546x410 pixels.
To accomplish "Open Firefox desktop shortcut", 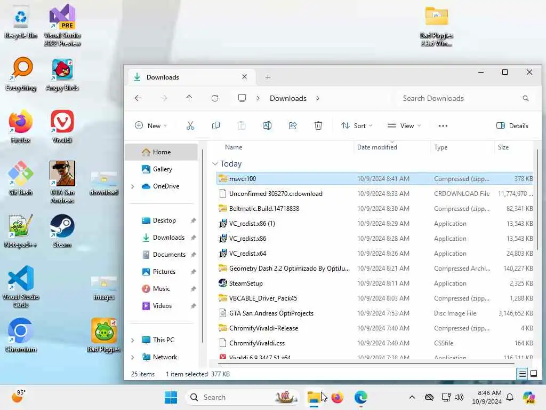I will (21, 126).
